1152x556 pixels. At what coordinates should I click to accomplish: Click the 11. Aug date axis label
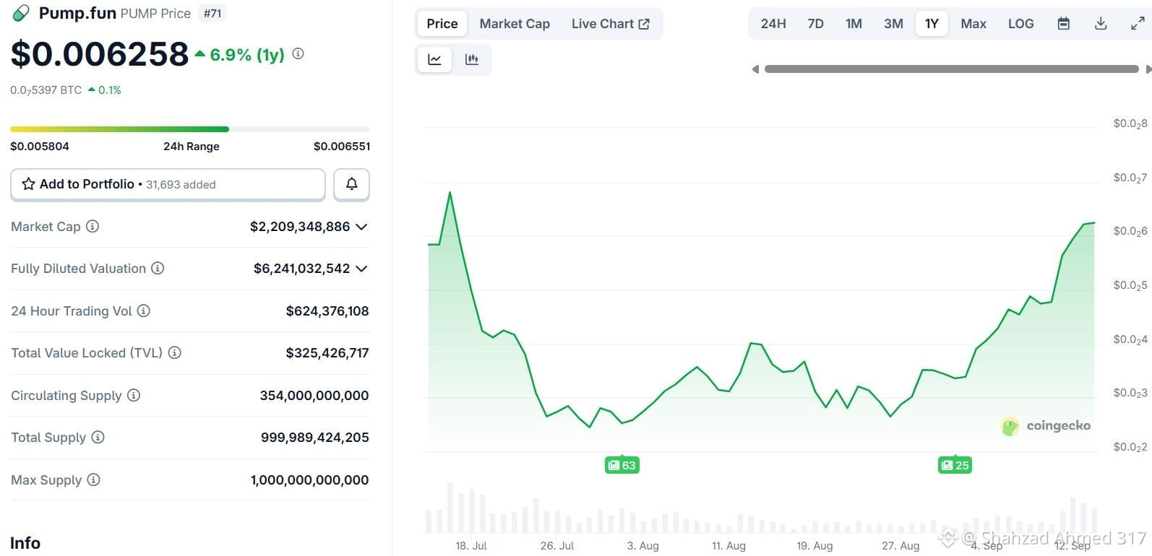click(728, 546)
